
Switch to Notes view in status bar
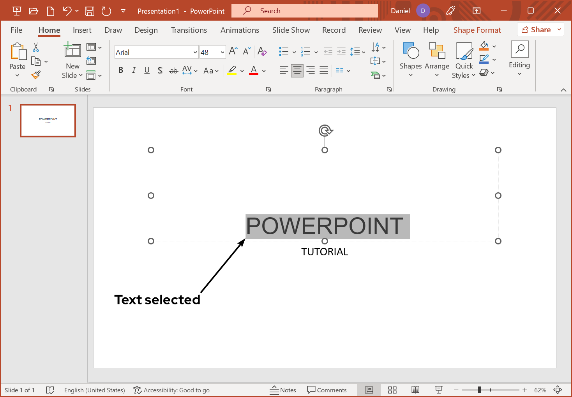(283, 390)
